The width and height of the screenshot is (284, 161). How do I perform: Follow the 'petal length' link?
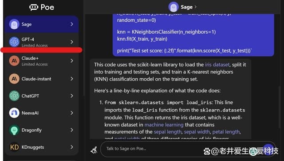click(x=226, y=132)
